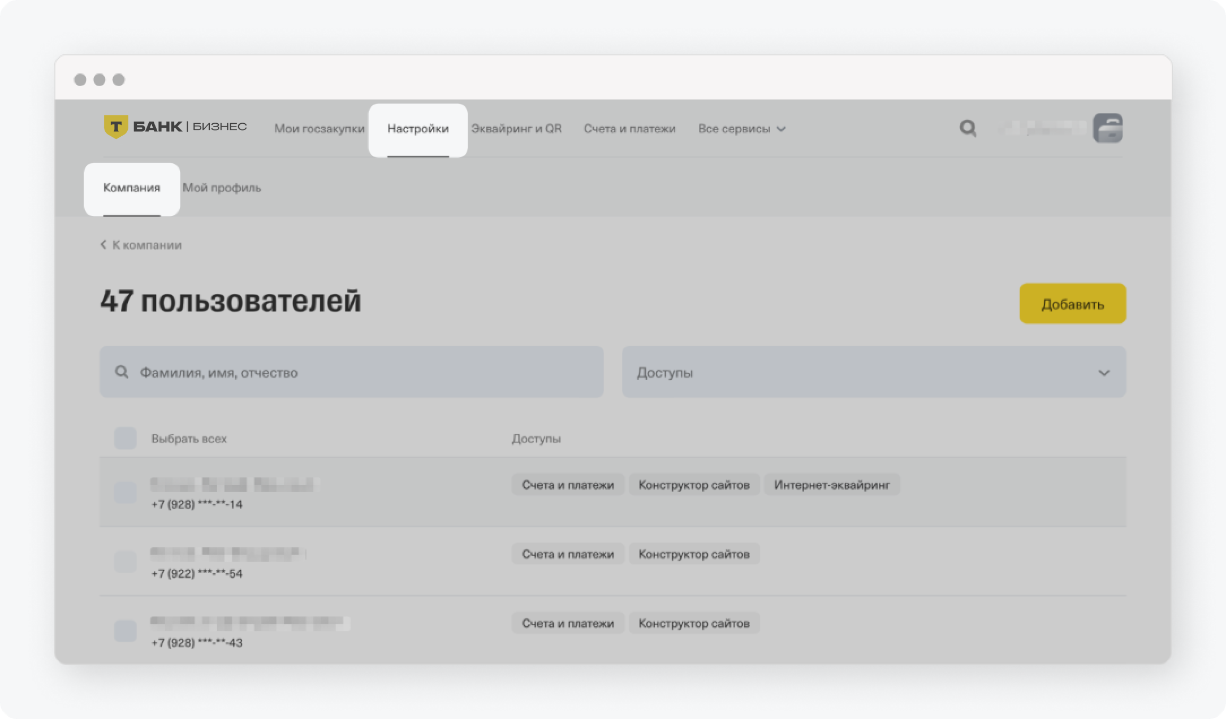Click Конструктор сайтов tag for user ending 43
Image resolution: width=1226 pixels, height=719 pixels.
click(x=694, y=623)
